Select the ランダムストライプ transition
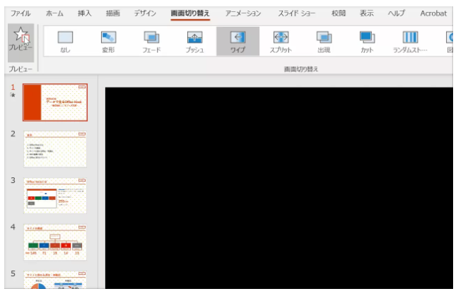Screen dimensions: 463x296 coord(410,42)
